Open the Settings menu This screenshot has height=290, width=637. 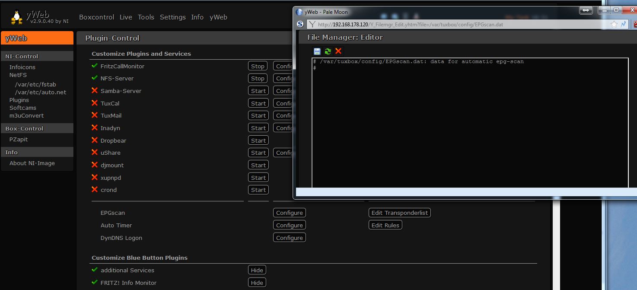[172, 17]
